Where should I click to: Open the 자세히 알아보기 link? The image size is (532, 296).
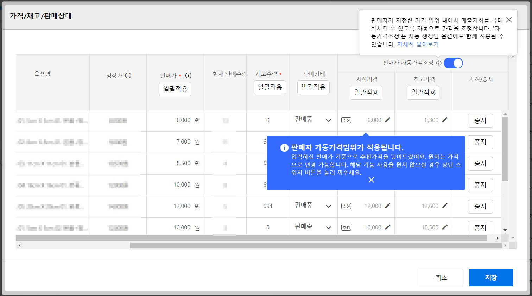[417, 44]
